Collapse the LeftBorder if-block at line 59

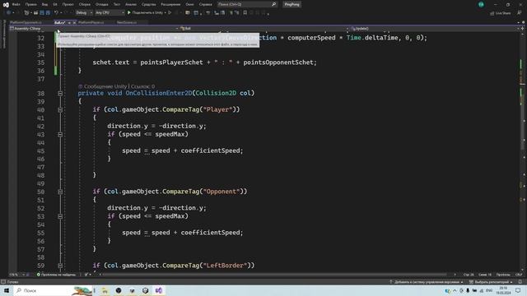(60, 266)
